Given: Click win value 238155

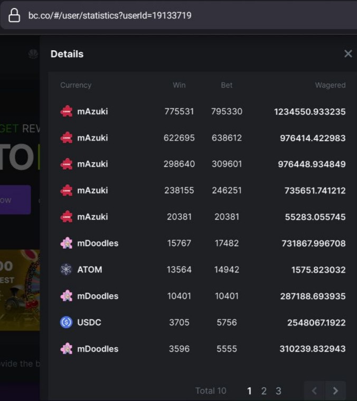Looking at the screenshot, I should (x=179, y=190).
